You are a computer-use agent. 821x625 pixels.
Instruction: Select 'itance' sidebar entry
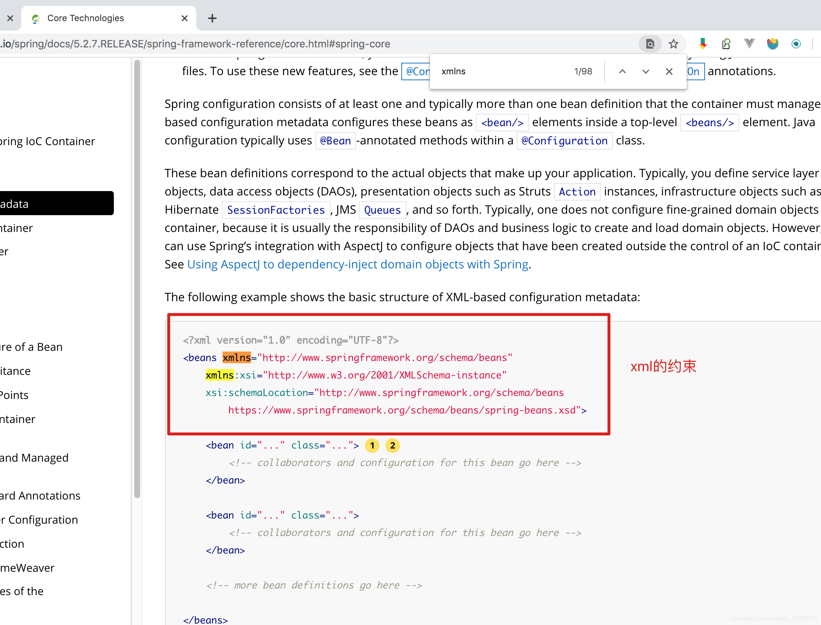click(x=15, y=371)
